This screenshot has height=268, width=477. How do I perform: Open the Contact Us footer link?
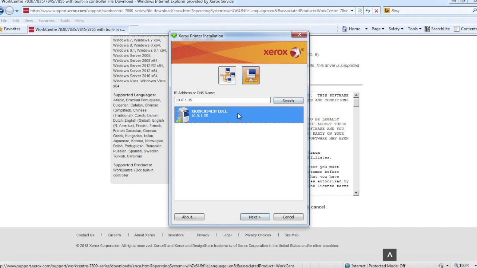tap(85, 235)
